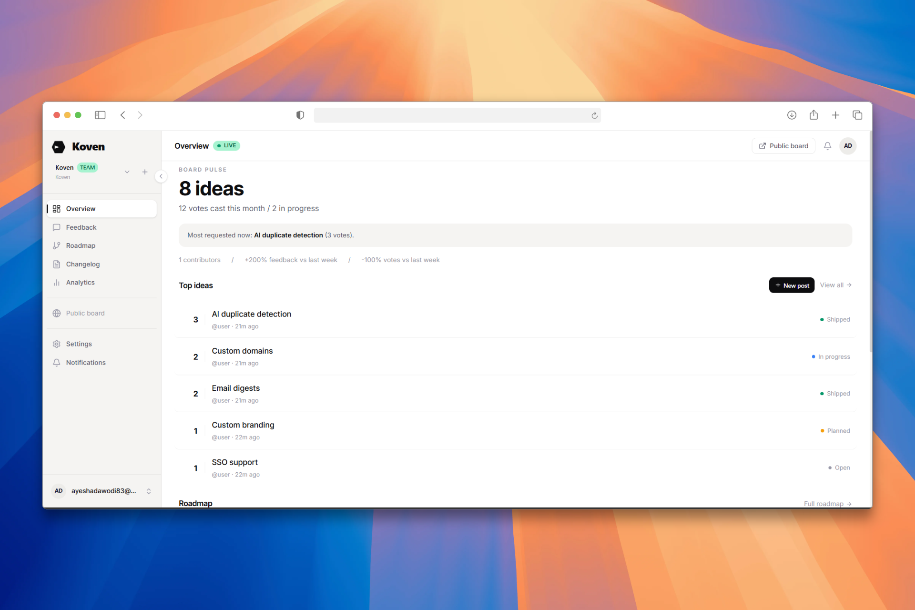The height and width of the screenshot is (610, 915).
Task: Click the Public board header button
Action: tap(783, 146)
